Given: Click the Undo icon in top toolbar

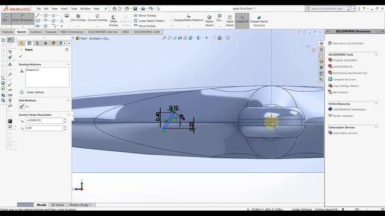Looking at the screenshot, I should [x=150, y=8].
